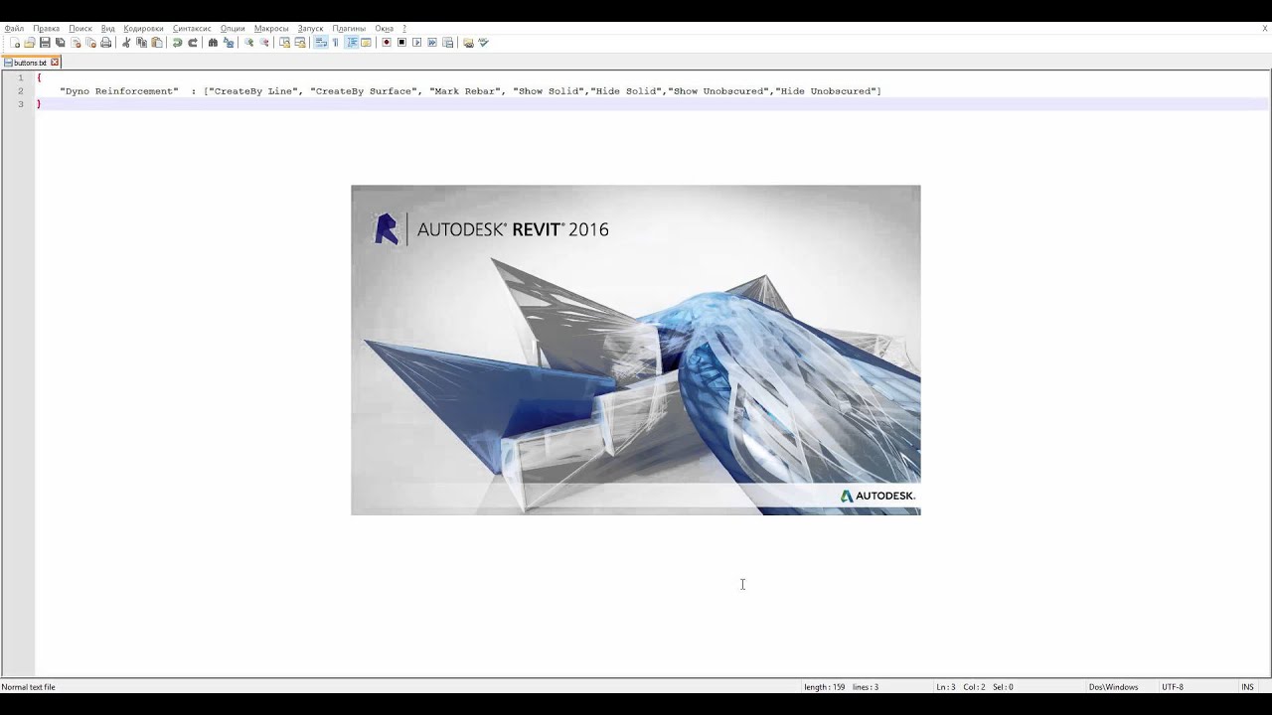This screenshot has width=1272, height=715.
Task: Click the Dos\Windows line ending status entry
Action: (1113, 687)
